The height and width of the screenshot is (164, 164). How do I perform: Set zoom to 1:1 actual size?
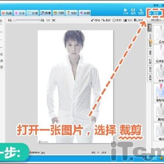point(48,20)
